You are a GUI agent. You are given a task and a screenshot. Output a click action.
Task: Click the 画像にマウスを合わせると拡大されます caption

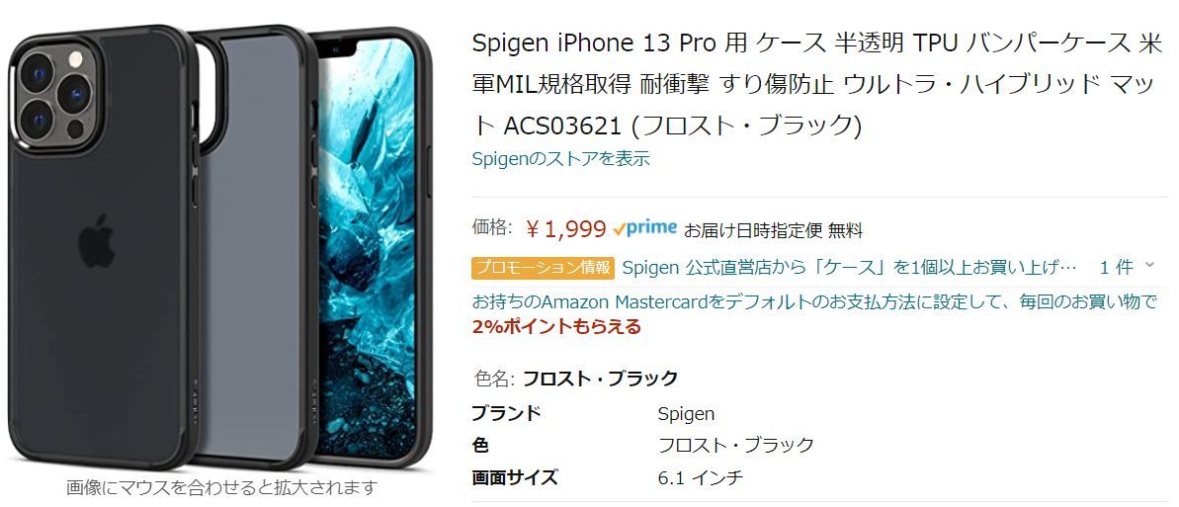[x=220, y=487]
